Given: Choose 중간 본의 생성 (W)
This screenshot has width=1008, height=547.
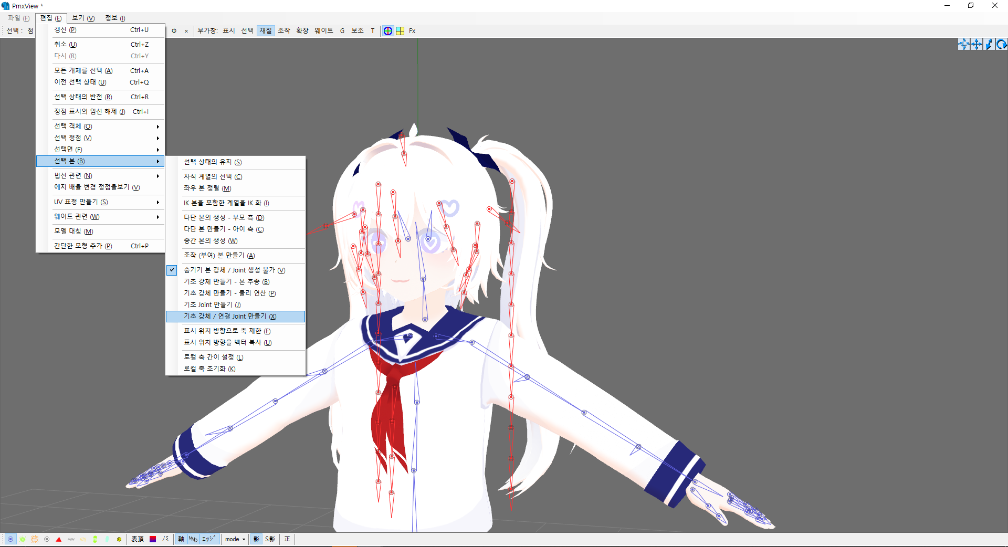Looking at the screenshot, I should pyautogui.click(x=235, y=241).
